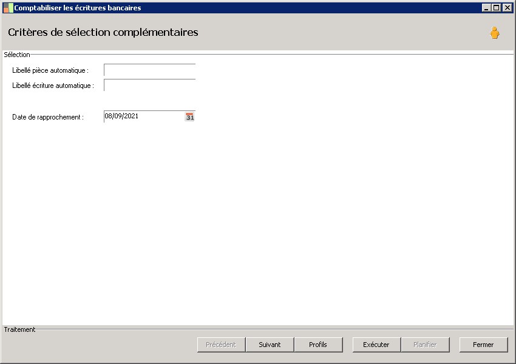Screen dimensions: 516x364
Task: Maximize the Comptabiliser les écritures bancaires window
Action: pyautogui.click(x=496, y=8)
